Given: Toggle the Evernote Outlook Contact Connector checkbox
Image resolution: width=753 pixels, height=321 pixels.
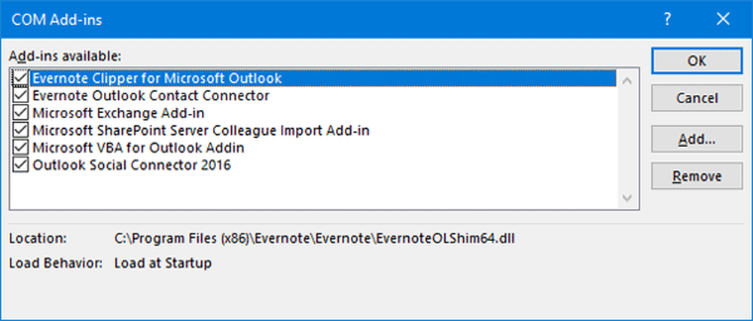Looking at the screenshot, I should (20, 96).
